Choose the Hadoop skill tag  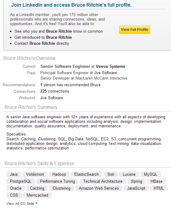59,174
